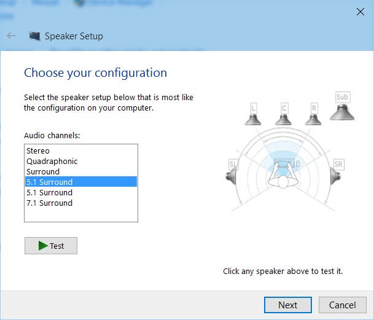374x320 pixels.
Task: Proceed with the Next button
Action: point(287,305)
